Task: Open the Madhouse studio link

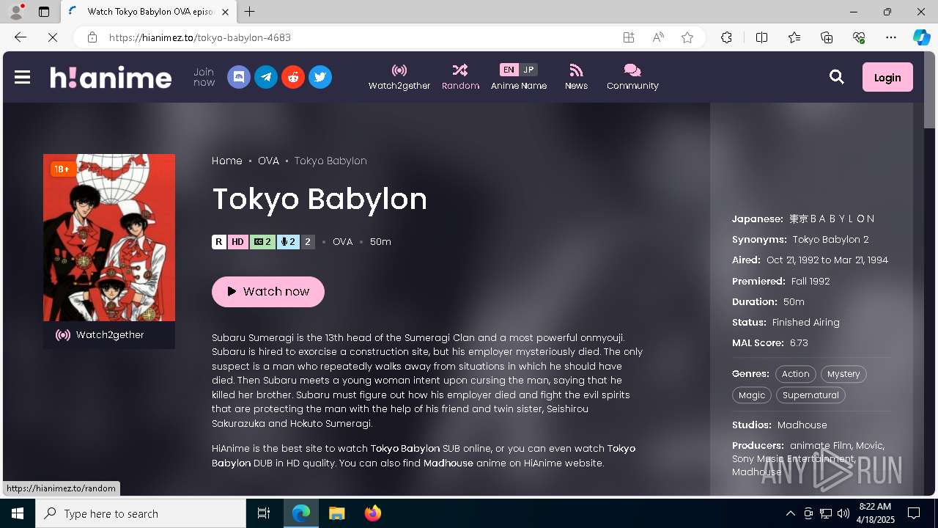Action: tap(802, 425)
